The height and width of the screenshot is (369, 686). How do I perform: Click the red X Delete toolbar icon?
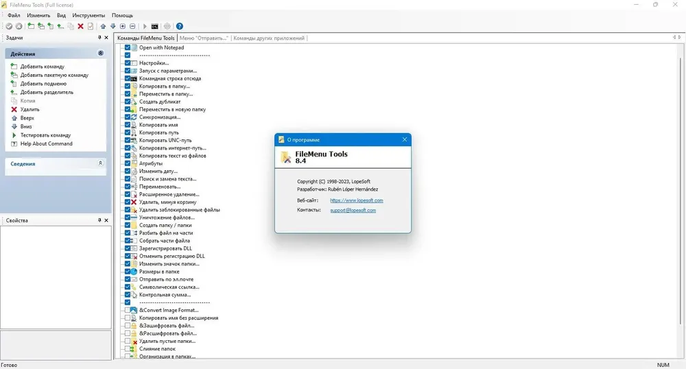pos(80,26)
